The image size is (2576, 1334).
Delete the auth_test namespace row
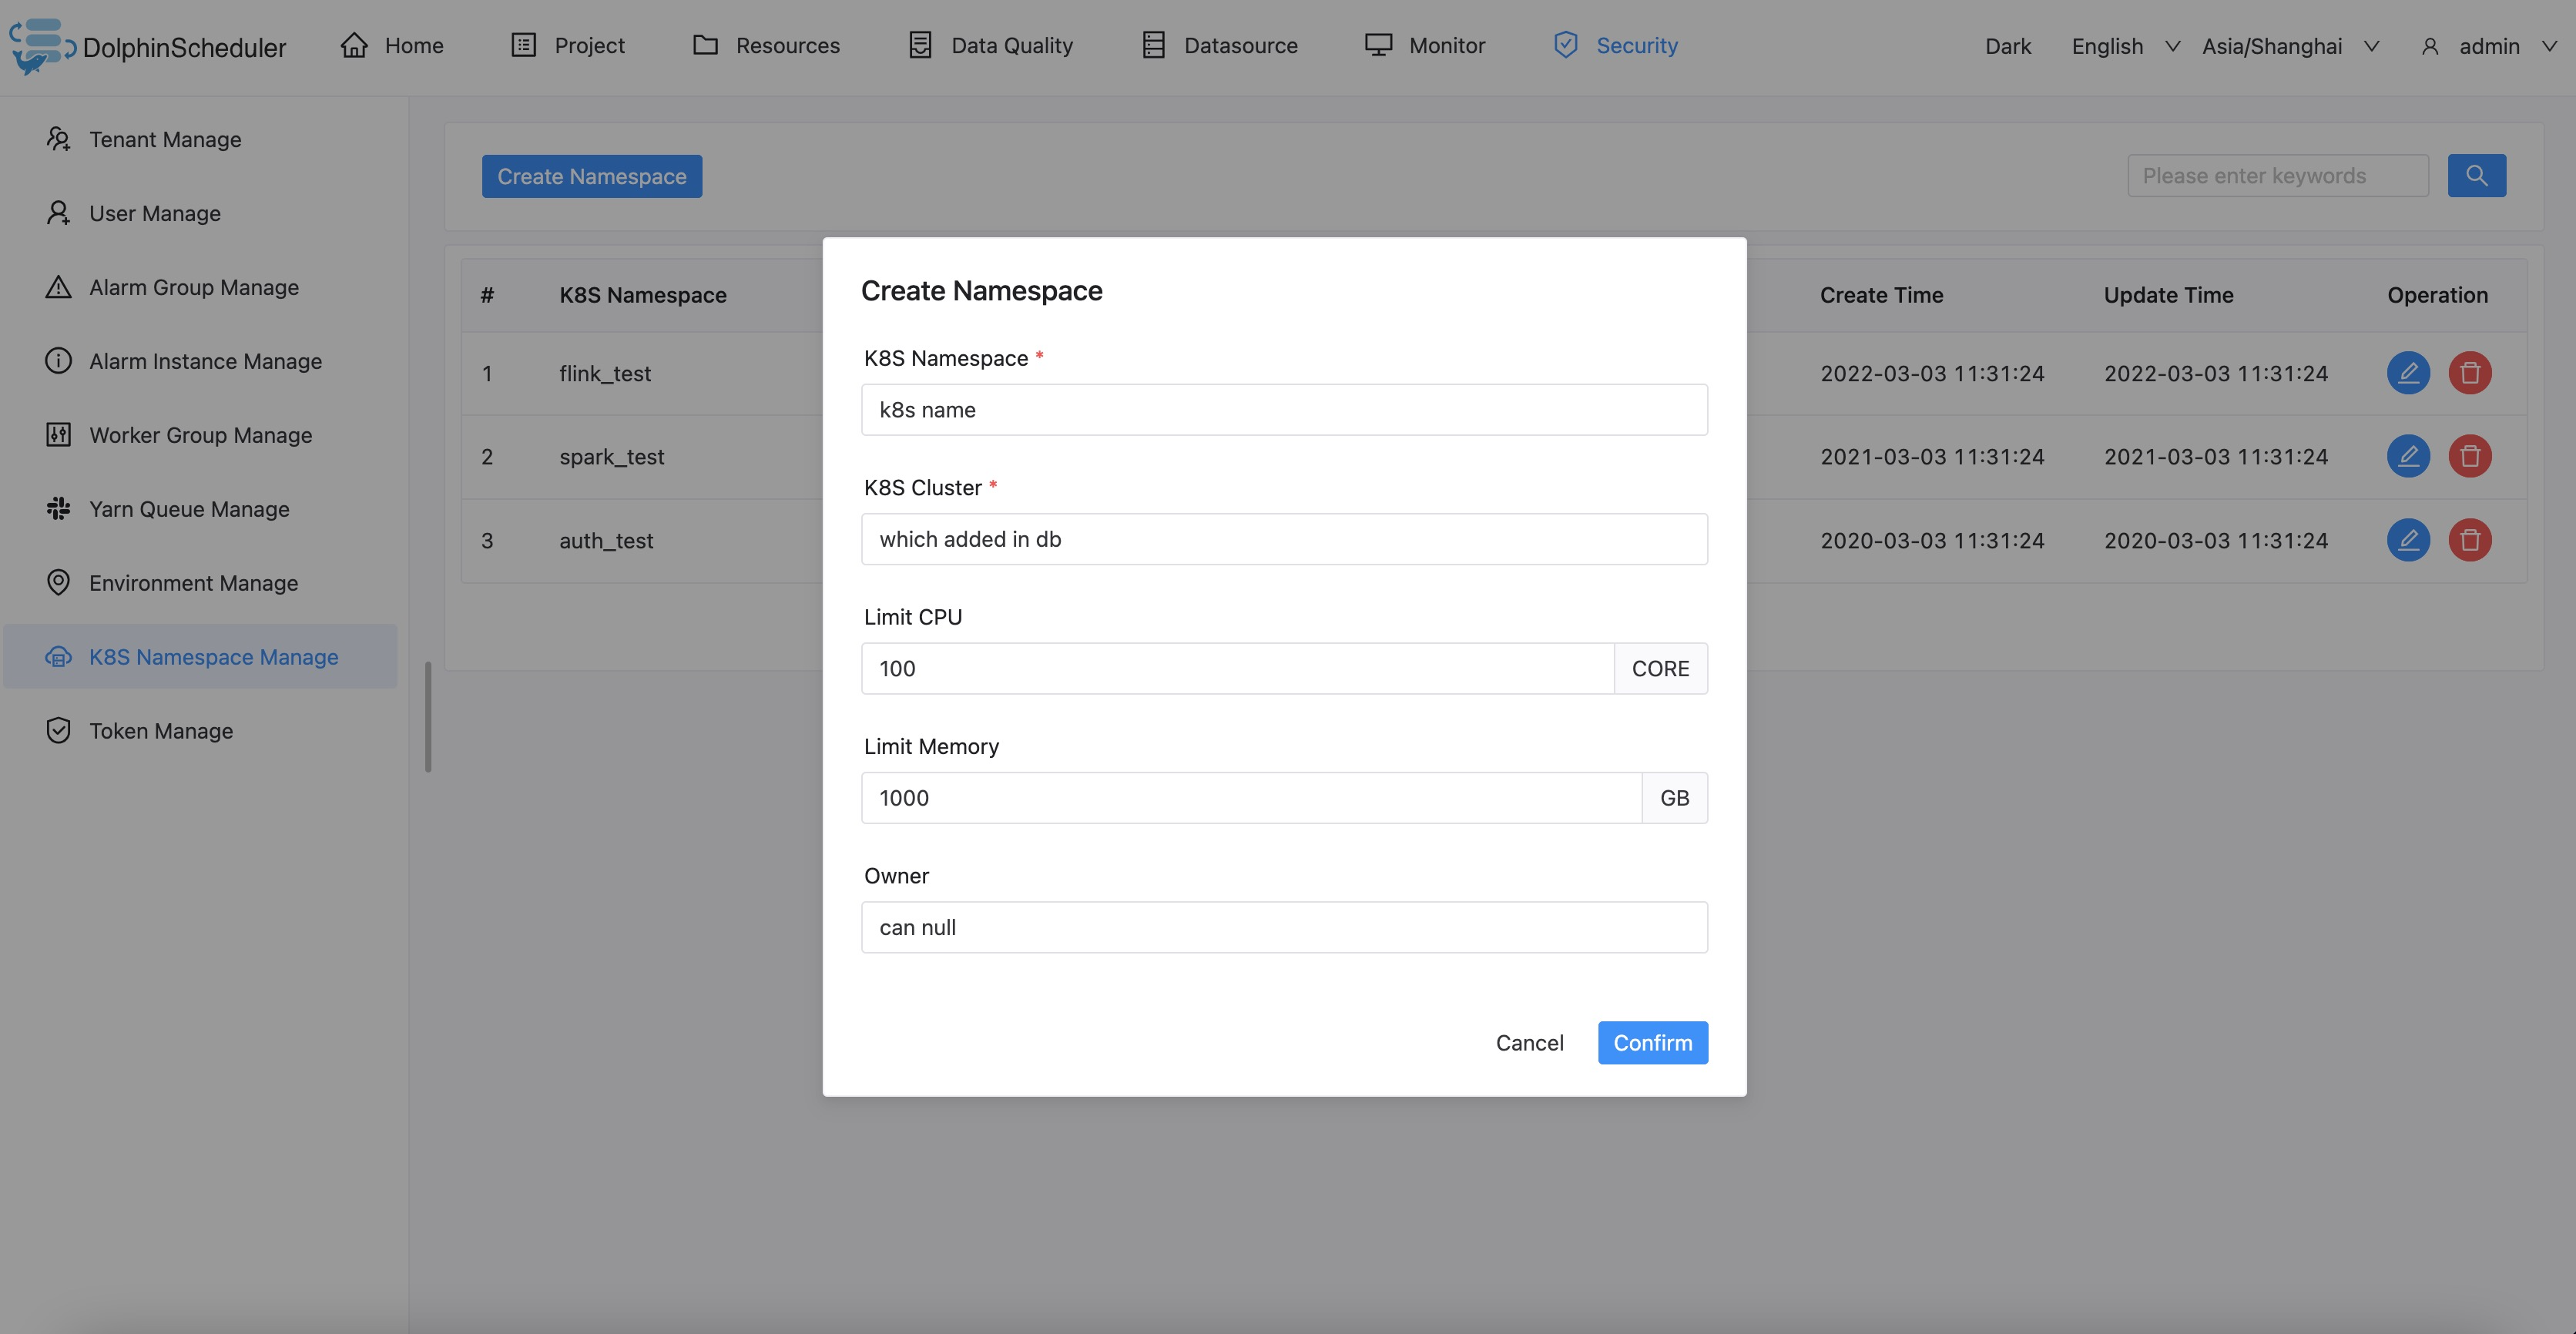pos(2470,540)
